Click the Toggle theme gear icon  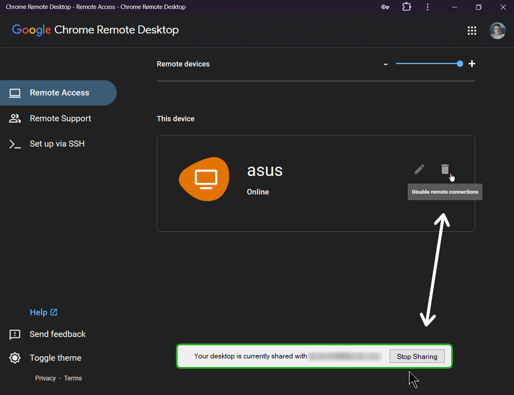(x=15, y=358)
